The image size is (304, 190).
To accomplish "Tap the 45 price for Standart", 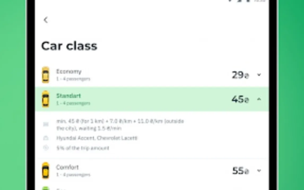I will [240, 99].
